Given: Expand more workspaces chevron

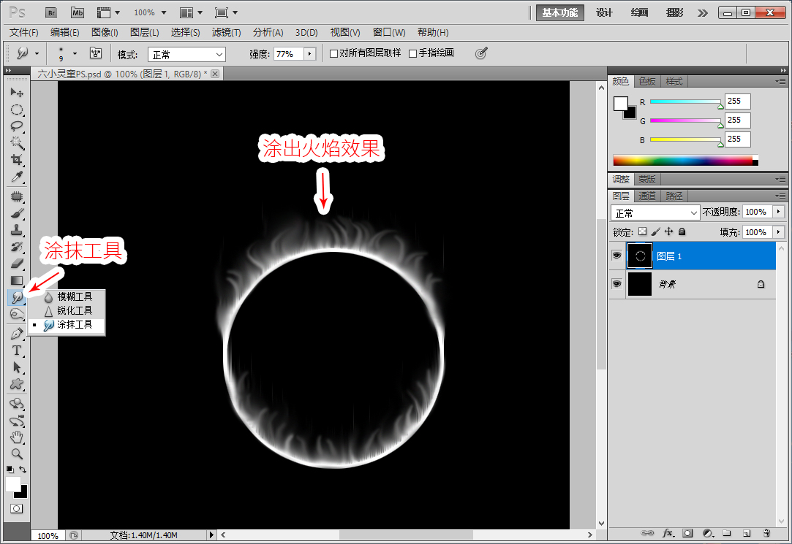Looking at the screenshot, I should 703,13.
